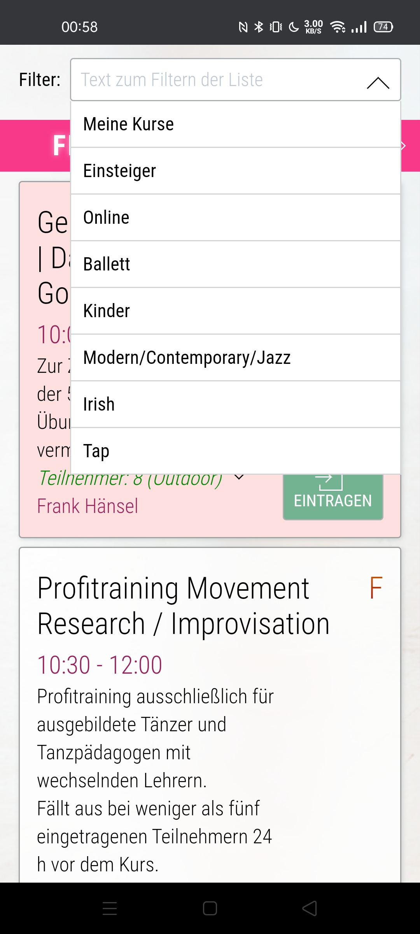Expand the Teilnehmer participants chevron
Screen dimensions: 420x934
click(240, 477)
